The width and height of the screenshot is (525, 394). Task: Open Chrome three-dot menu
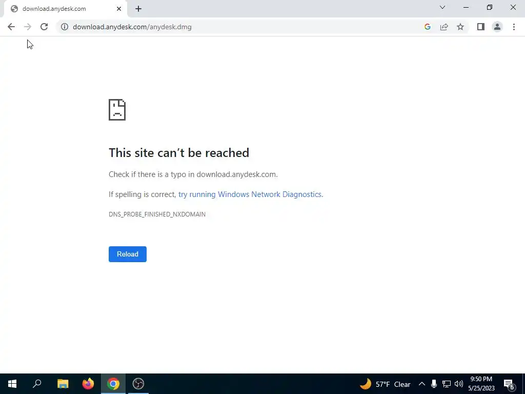(x=514, y=27)
